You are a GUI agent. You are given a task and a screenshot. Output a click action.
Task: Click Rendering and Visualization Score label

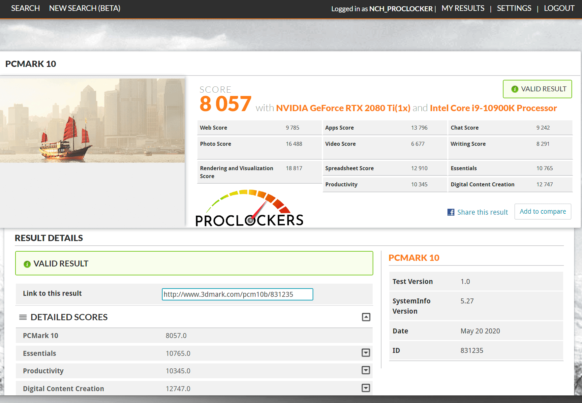[236, 172]
